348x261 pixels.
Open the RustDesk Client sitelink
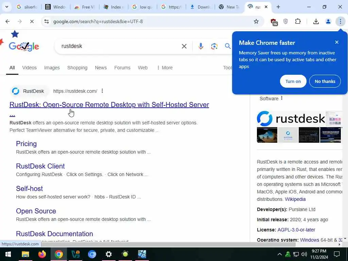[40, 166]
